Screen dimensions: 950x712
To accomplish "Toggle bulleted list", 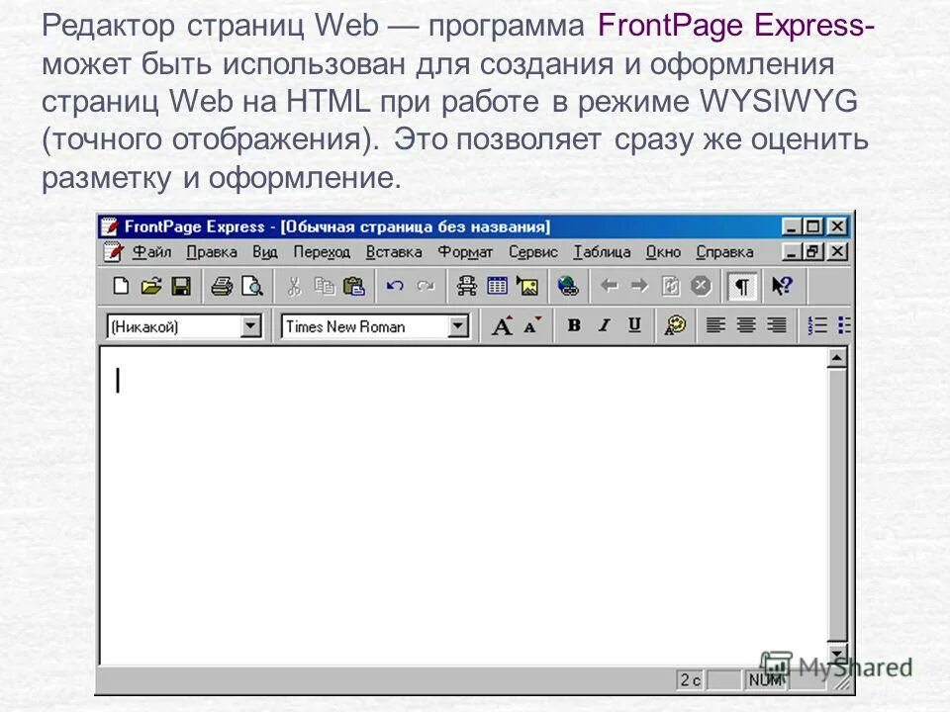I will click(x=844, y=325).
